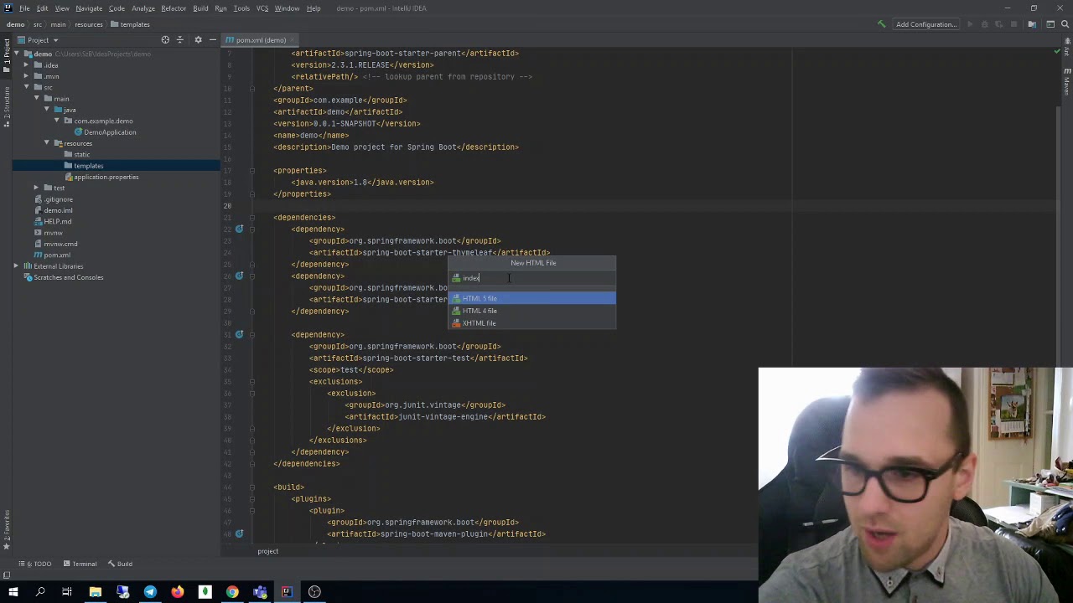The height and width of the screenshot is (603, 1073).
Task: Open File Explorer from the taskbar
Action: point(95,592)
